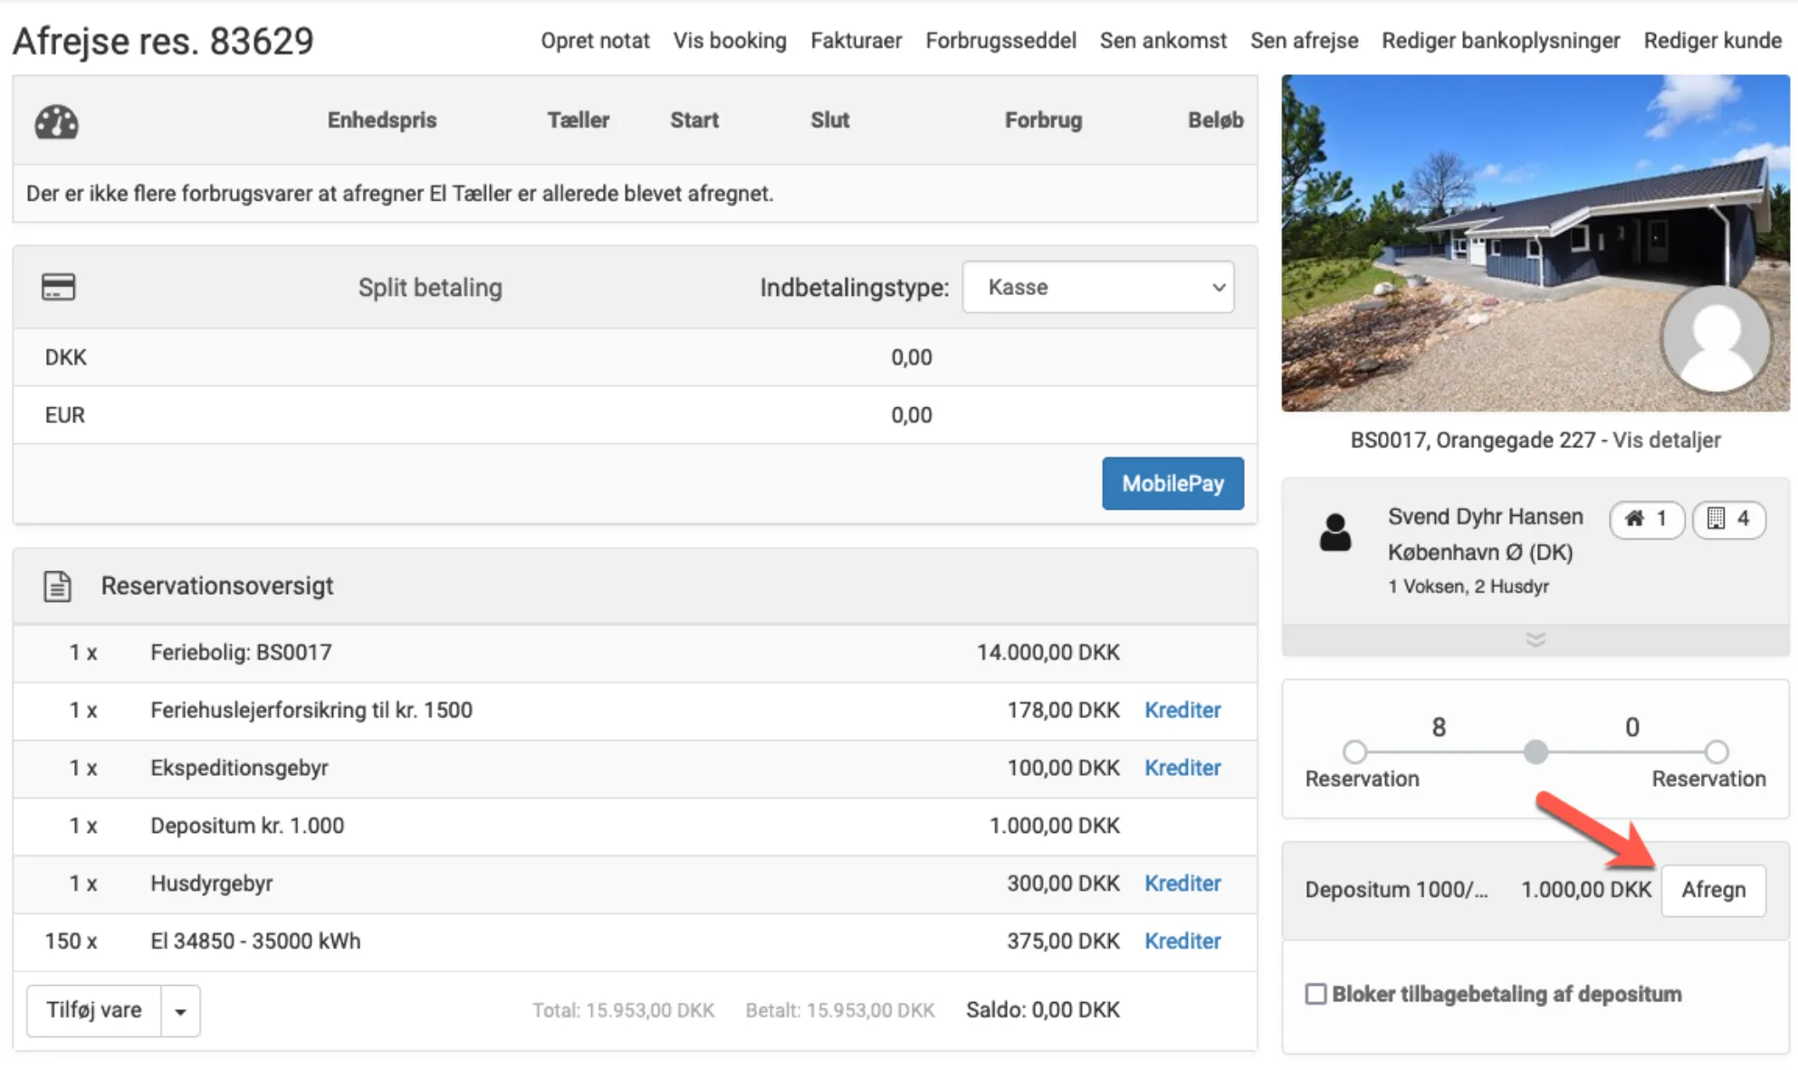Open the Indbetalingstype Kasse dropdown
Screen dimensions: 1798x1070
click(1097, 287)
